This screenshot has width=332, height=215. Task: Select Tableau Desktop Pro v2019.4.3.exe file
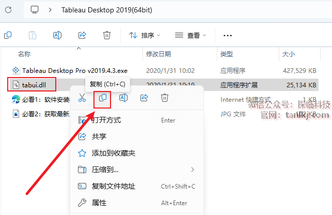(x=75, y=71)
